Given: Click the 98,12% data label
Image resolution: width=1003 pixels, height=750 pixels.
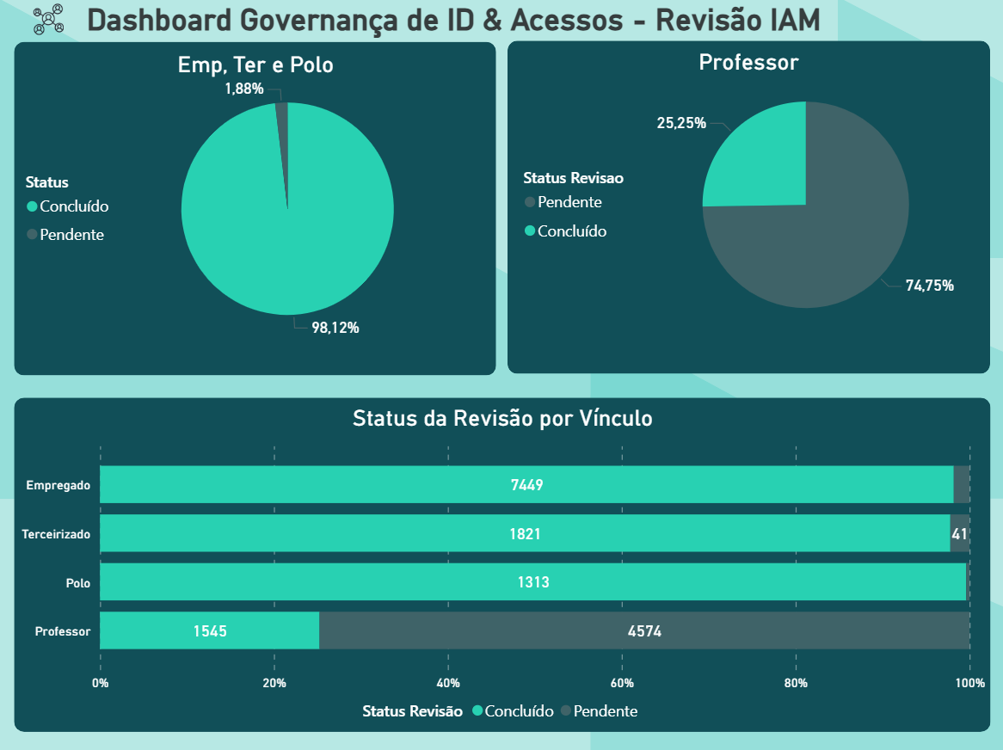Looking at the screenshot, I should coord(335,328).
